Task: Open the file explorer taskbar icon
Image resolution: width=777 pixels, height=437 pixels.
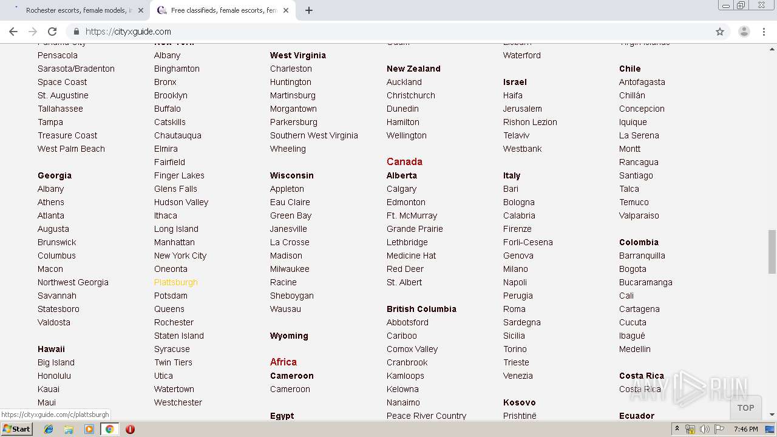Action: (x=69, y=429)
